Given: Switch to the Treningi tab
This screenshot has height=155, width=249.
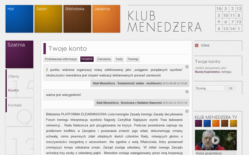Looking at the screenshot, I should click(x=133, y=59).
